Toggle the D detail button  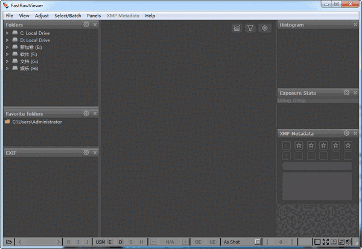(121, 242)
